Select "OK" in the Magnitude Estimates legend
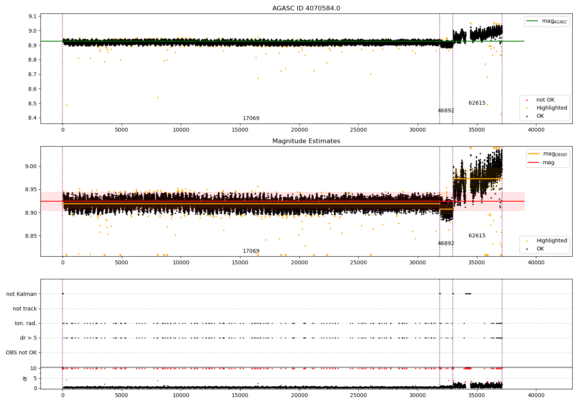Viewport: 578px width, 404px height. pyautogui.click(x=540, y=249)
